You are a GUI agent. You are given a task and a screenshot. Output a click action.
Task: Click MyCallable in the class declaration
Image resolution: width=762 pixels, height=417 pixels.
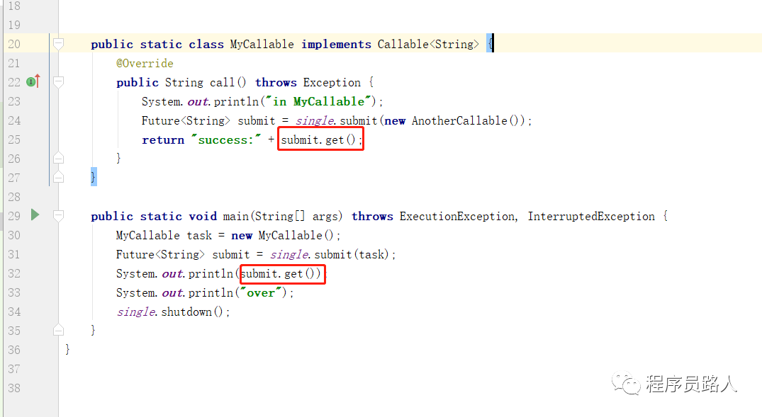point(262,44)
